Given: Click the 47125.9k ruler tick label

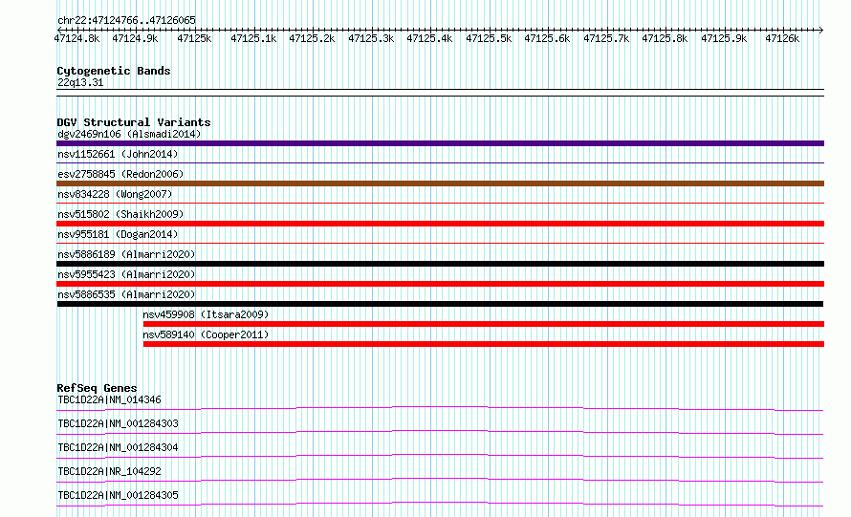Looking at the screenshot, I should [x=724, y=38].
